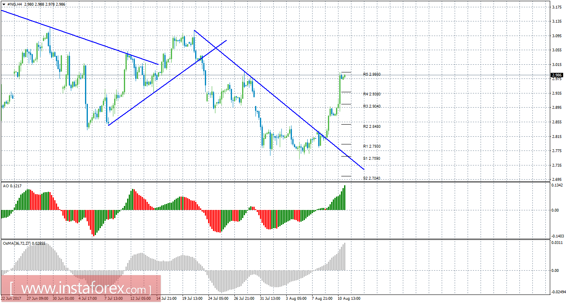Click the R5 2.9930 pivot label
This screenshot has height=303, width=566.
point(372,74)
